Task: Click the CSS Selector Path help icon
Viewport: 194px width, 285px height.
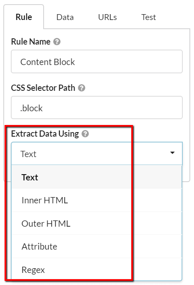Action: tap(81, 88)
